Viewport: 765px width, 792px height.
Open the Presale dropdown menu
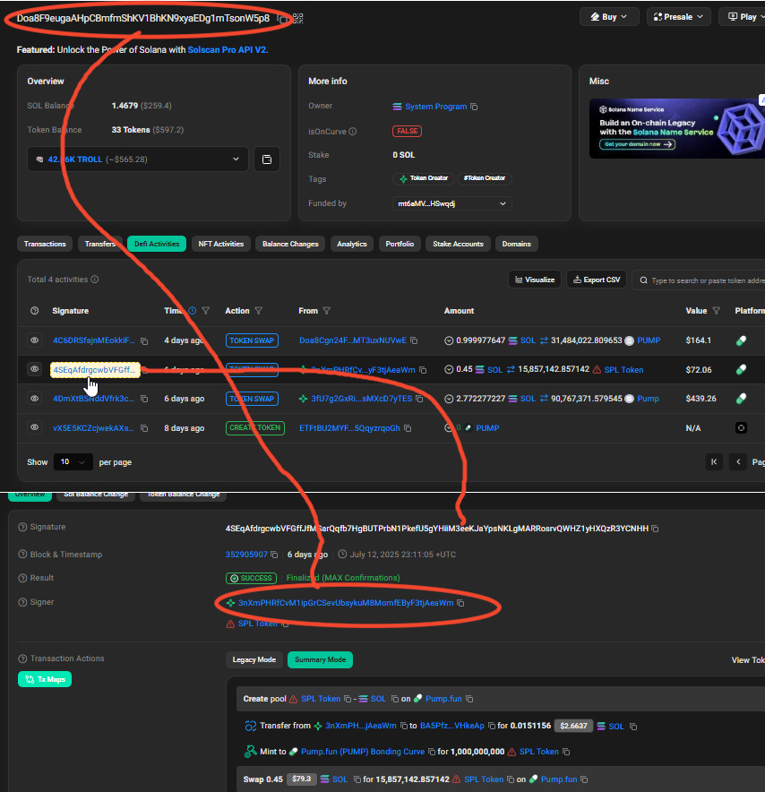pyautogui.click(x=679, y=17)
